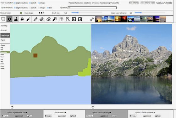
Task: Pick the square brush shape
Action: [x=41, y=13]
